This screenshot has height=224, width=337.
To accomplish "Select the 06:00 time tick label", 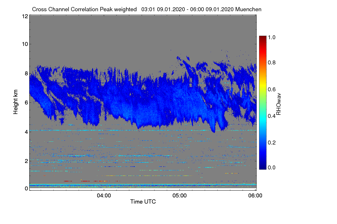I will [256, 196].
